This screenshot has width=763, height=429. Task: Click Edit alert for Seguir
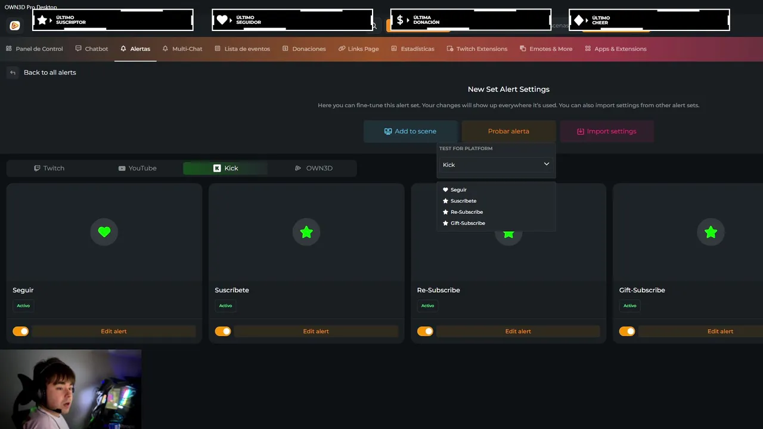tap(114, 331)
